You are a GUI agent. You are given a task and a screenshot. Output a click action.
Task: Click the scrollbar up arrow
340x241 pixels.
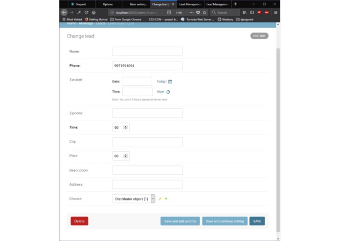[x=278, y=24]
